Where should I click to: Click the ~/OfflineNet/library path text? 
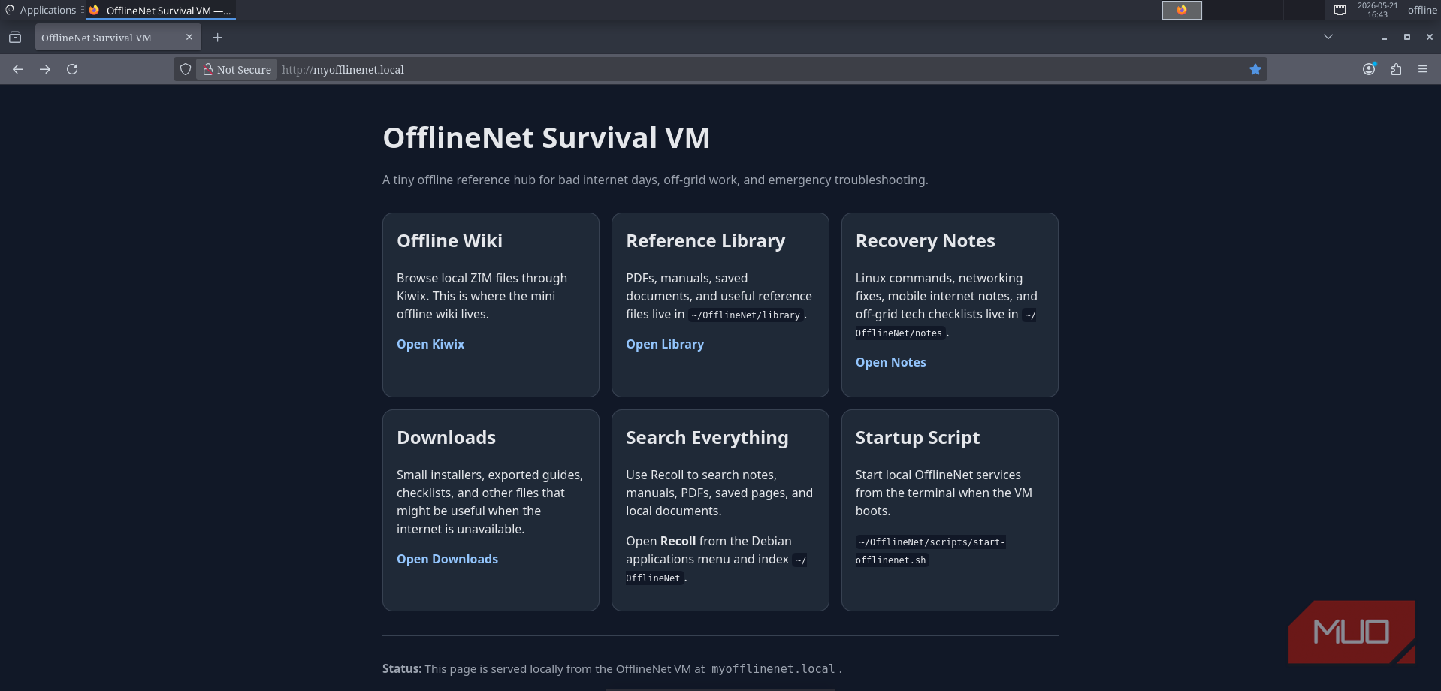point(746,315)
